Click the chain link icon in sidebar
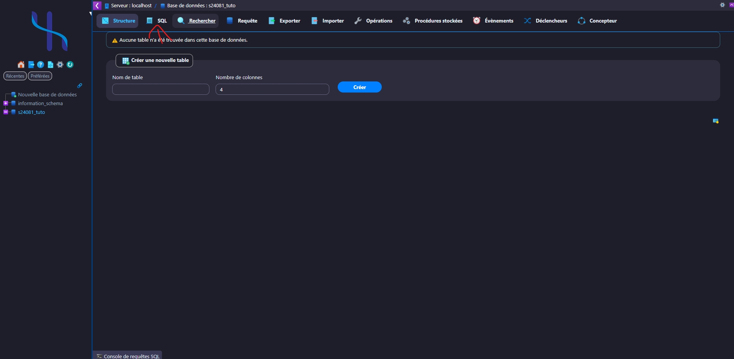 click(80, 86)
